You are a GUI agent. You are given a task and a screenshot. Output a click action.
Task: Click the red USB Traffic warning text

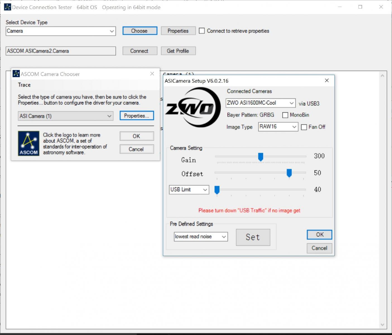pos(249,210)
